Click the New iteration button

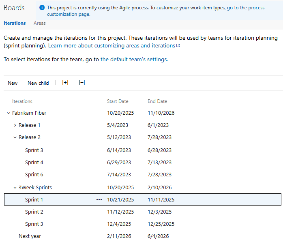point(13,83)
